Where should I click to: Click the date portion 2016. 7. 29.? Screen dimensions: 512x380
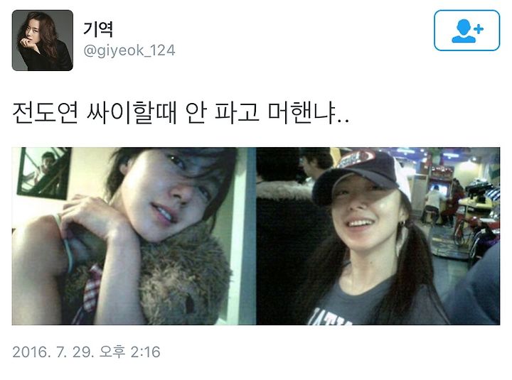[53, 352]
